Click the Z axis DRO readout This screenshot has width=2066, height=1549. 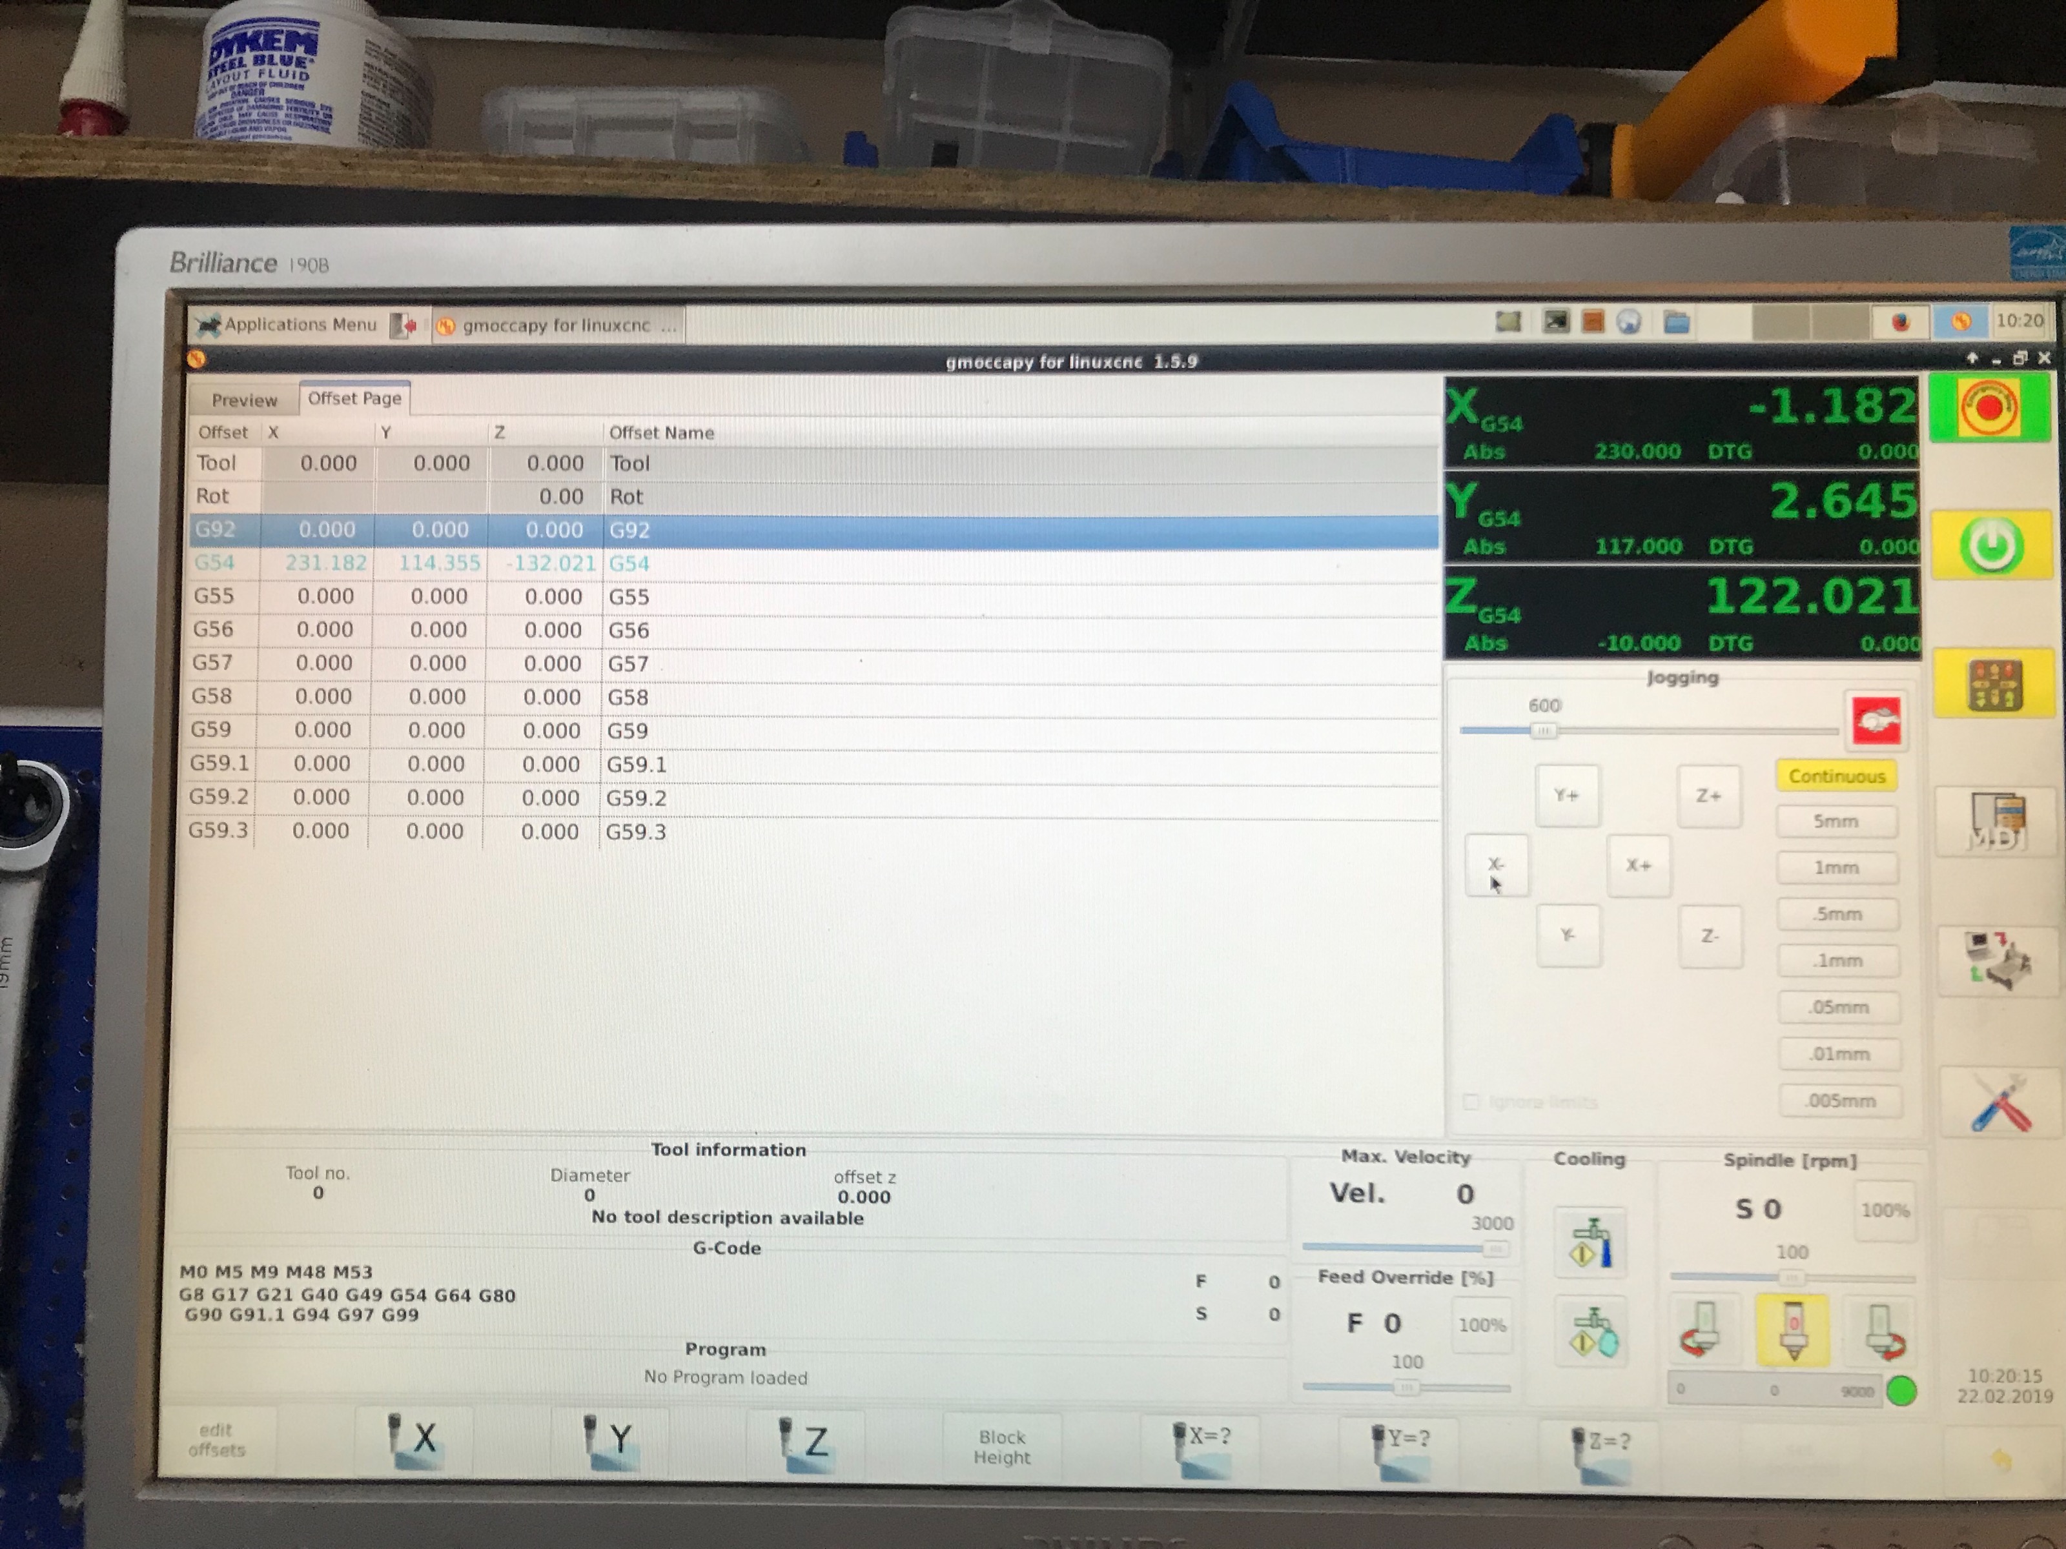1683,613
